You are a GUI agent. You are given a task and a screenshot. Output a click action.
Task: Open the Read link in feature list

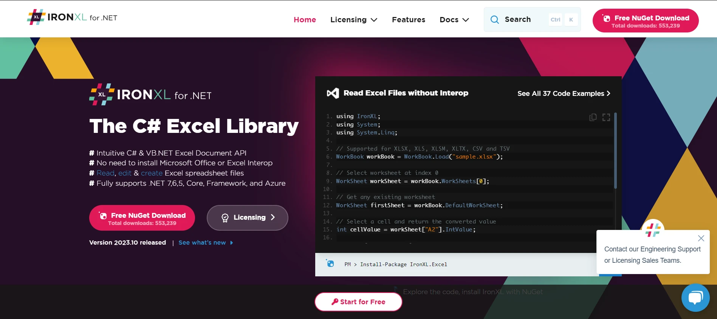point(105,173)
